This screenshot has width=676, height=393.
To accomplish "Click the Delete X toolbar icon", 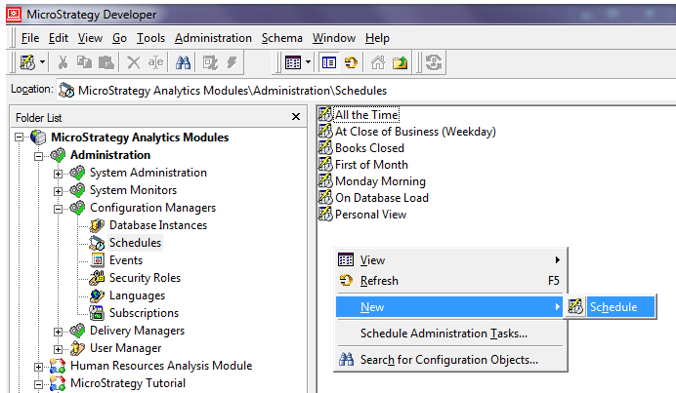I will [x=133, y=62].
